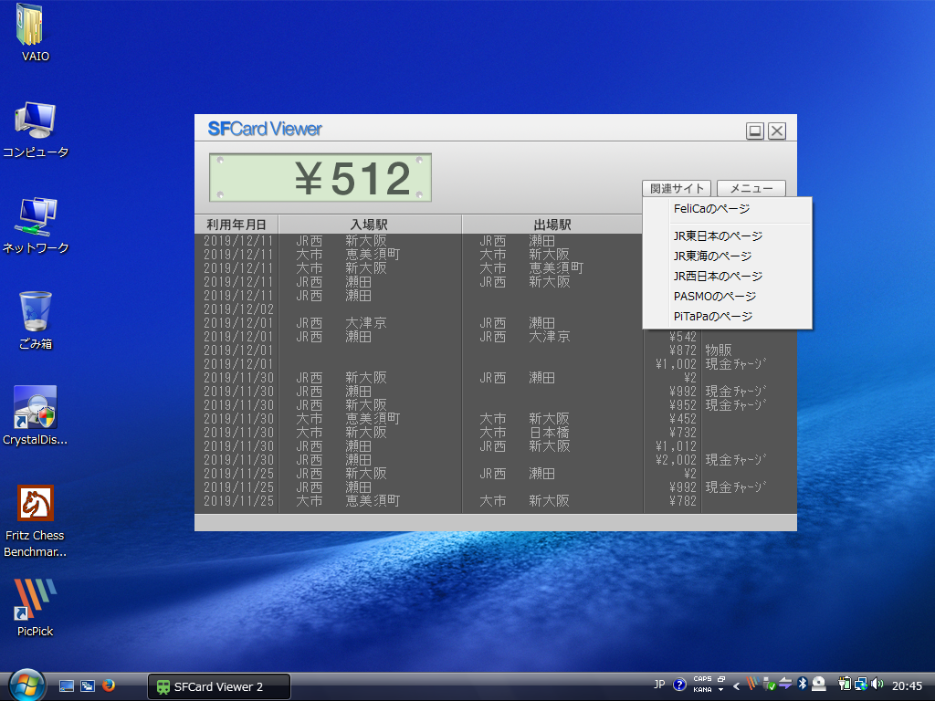Click the disc drive tray icon
Image resolution: width=935 pixels, height=701 pixels.
tap(819, 684)
